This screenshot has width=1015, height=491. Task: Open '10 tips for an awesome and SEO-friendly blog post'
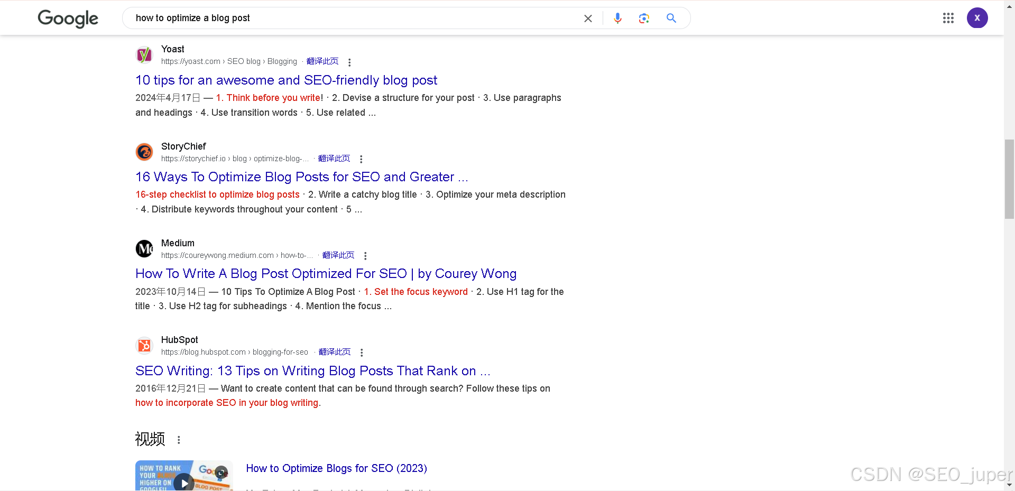coord(286,80)
